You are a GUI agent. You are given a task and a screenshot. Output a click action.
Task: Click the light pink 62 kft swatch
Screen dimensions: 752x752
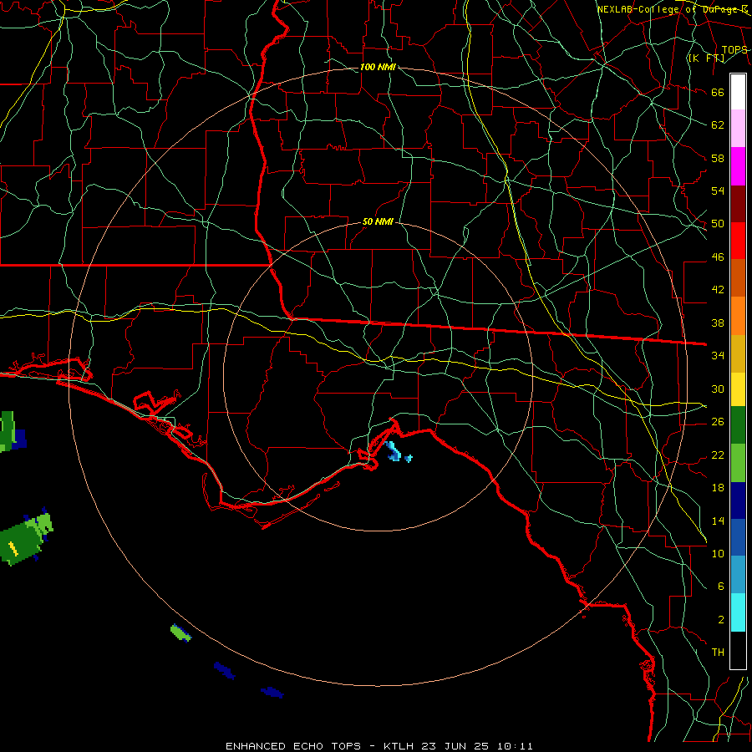tap(738, 129)
